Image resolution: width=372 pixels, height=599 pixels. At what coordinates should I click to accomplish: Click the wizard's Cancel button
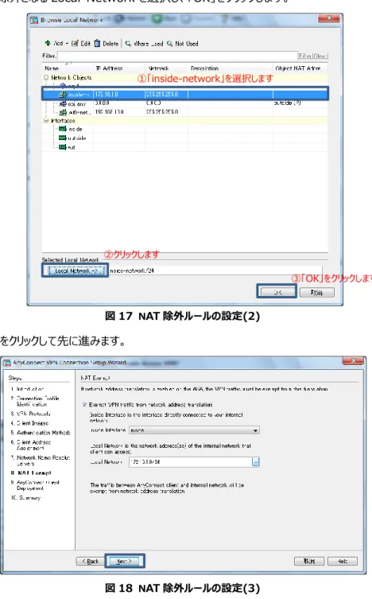pyautogui.click(x=309, y=561)
